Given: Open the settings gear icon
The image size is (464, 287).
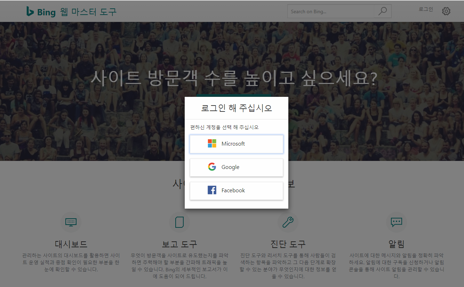Looking at the screenshot, I should 446,11.
